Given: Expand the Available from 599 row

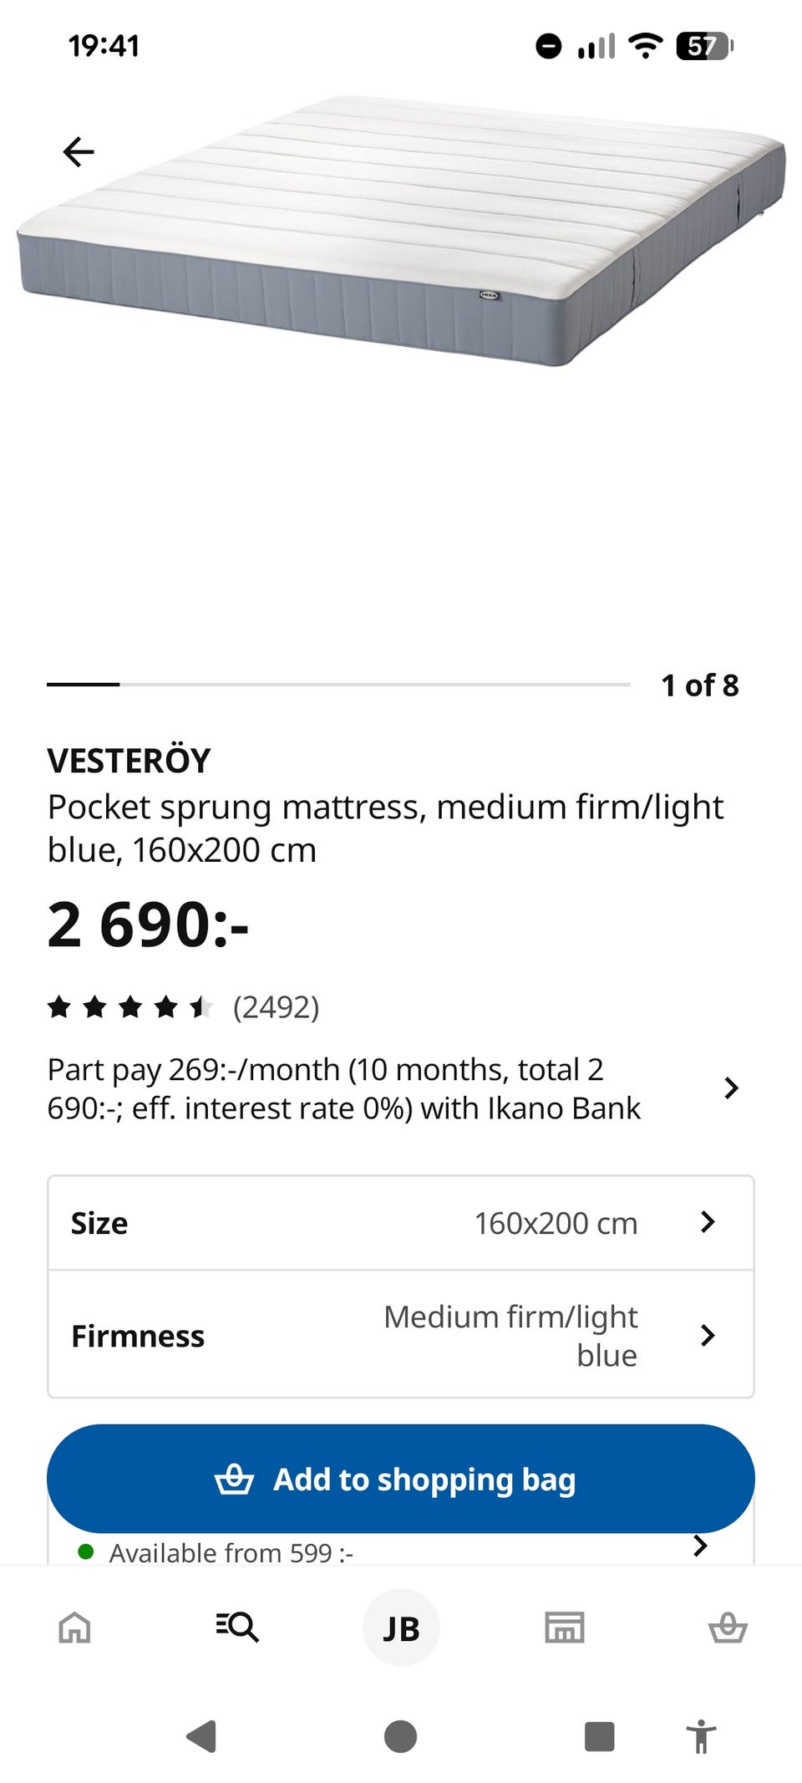Looking at the screenshot, I should point(700,1546).
